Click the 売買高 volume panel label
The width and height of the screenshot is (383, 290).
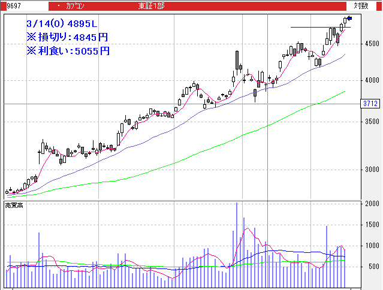pos(14,206)
